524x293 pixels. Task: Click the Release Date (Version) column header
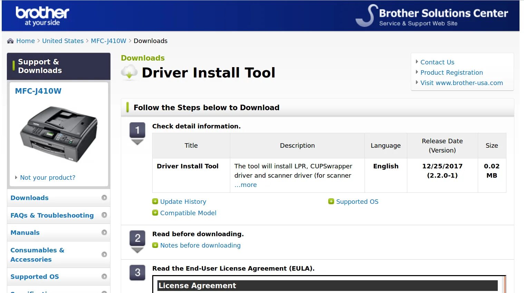pos(442,146)
